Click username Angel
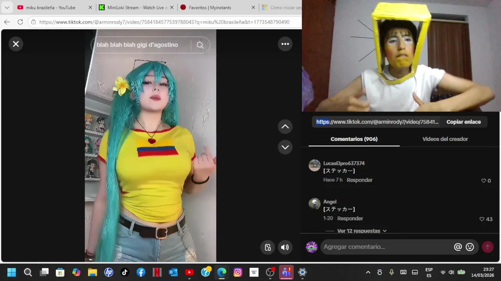 point(330,202)
